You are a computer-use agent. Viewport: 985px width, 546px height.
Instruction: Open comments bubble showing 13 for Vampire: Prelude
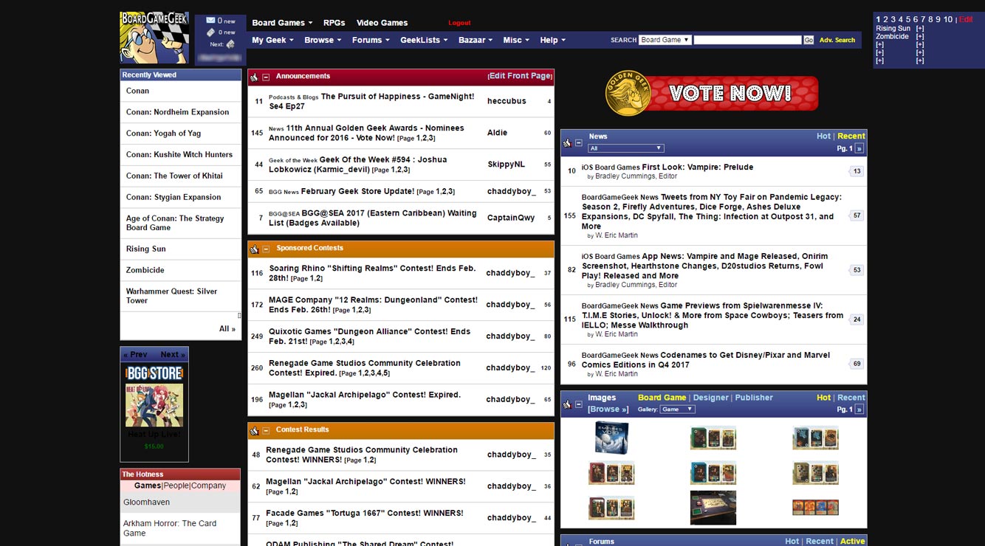tap(857, 171)
